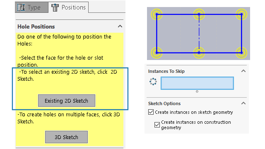265x149 pixels.
Task: Uncheck Create instances on construction geometry
Action: click(x=157, y=125)
